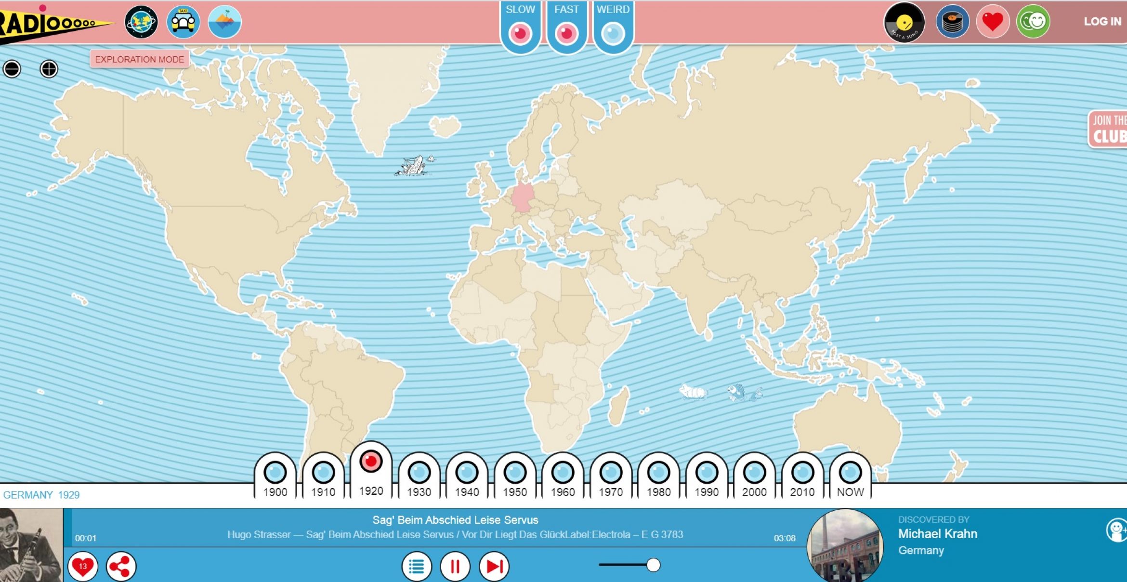Share the current song
The height and width of the screenshot is (582, 1127).
[120, 566]
